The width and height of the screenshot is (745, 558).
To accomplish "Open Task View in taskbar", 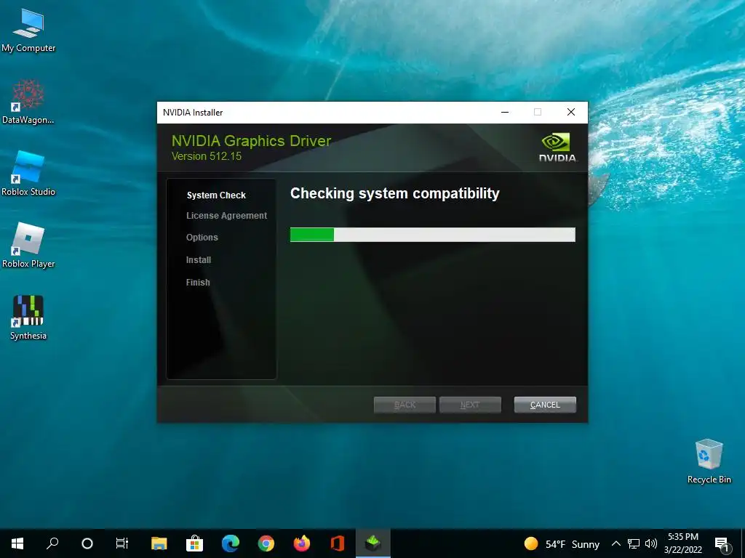I will pyautogui.click(x=122, y=543).
